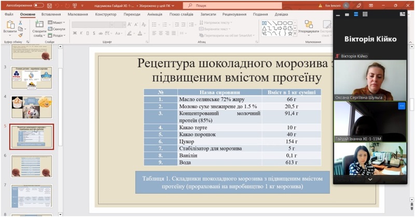Click the Clear Formatting icon

(144, 24)
